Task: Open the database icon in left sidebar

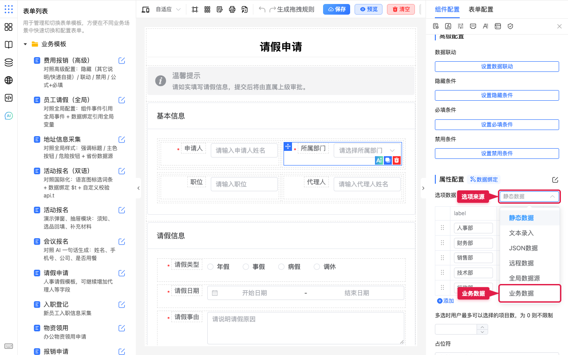Action: (x=8, y=63)
